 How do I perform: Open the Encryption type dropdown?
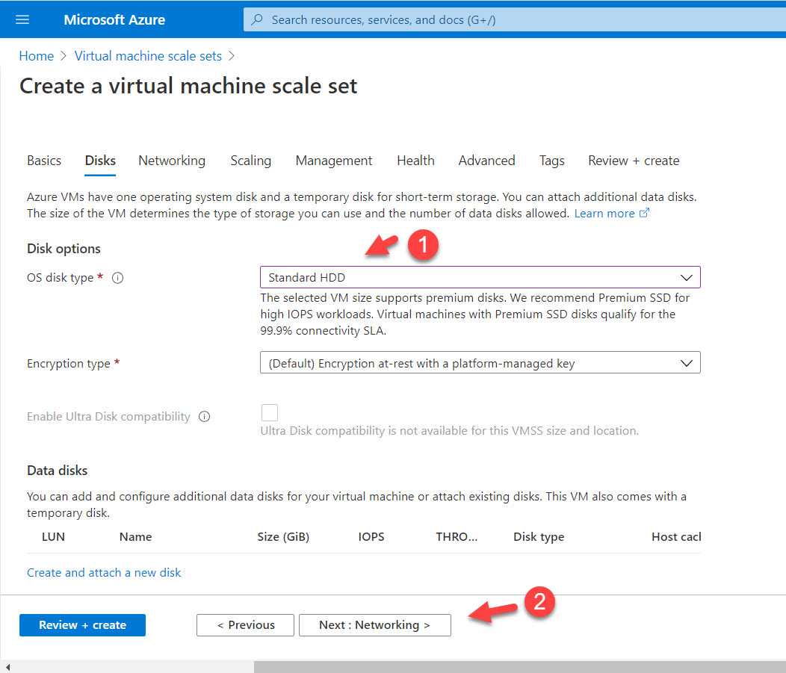(480, 363)
